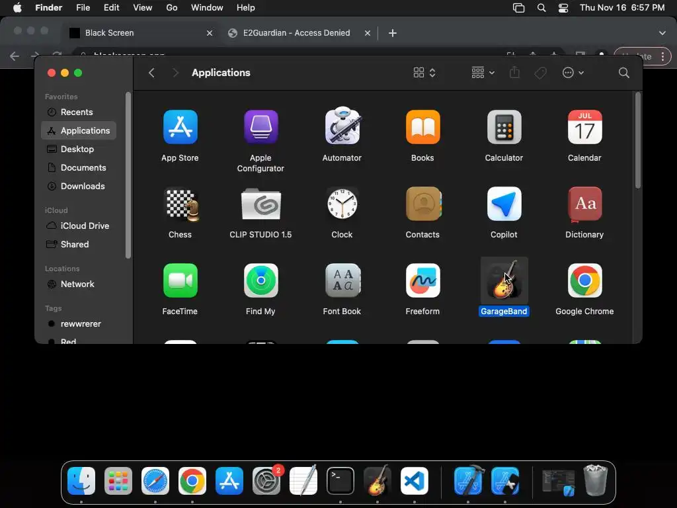Open Finder from the Dock
677x508 pixels.
[x=81, y=481]
